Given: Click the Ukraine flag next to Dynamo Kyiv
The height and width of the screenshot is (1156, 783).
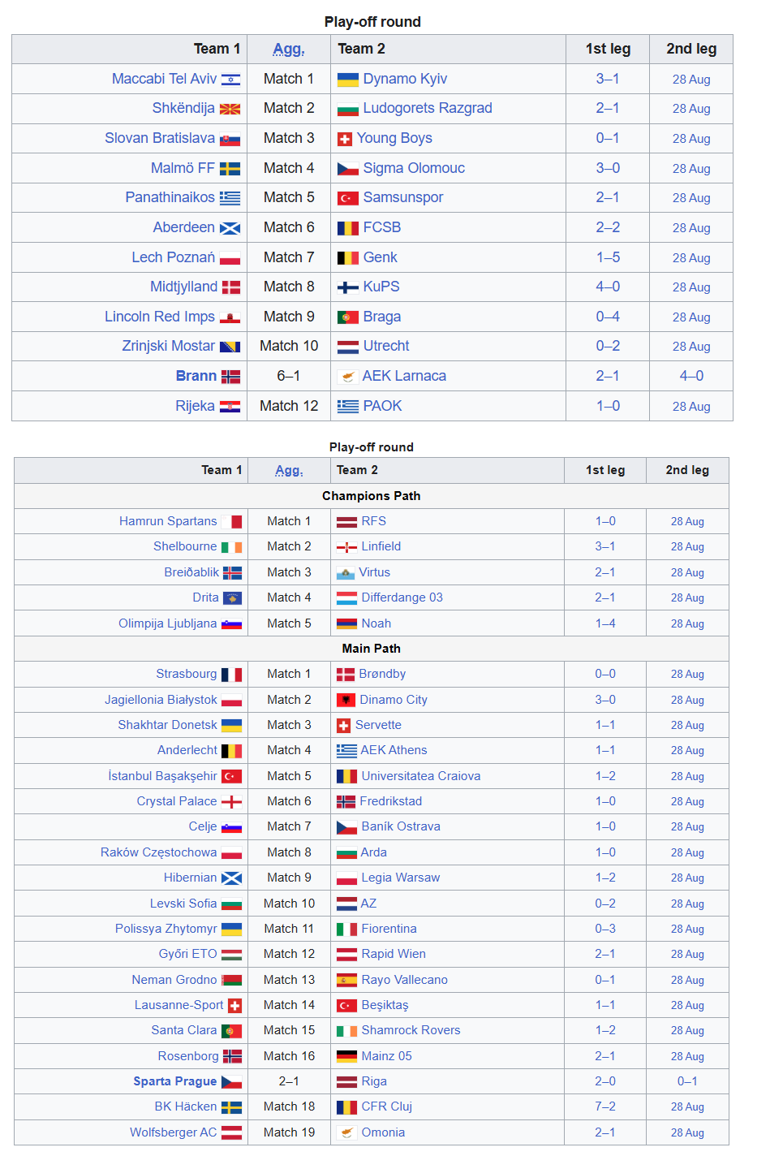Looking at the screenshot, I should pyautogui.click(x=348, y=80).
